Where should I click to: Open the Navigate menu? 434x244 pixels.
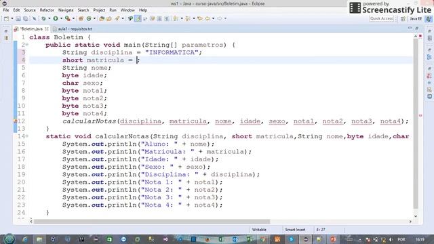pos(66,10)
